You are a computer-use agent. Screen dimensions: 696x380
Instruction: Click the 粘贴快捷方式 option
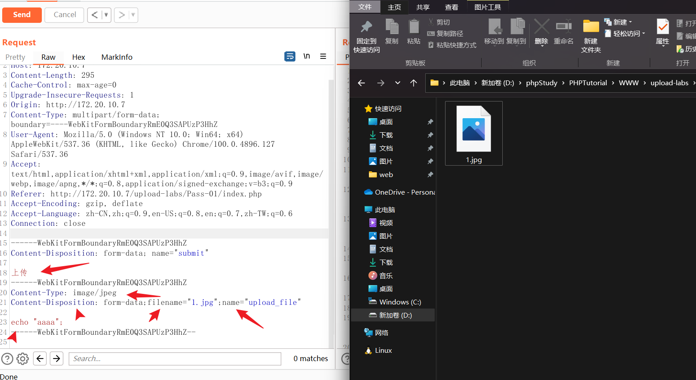(452, 45)
